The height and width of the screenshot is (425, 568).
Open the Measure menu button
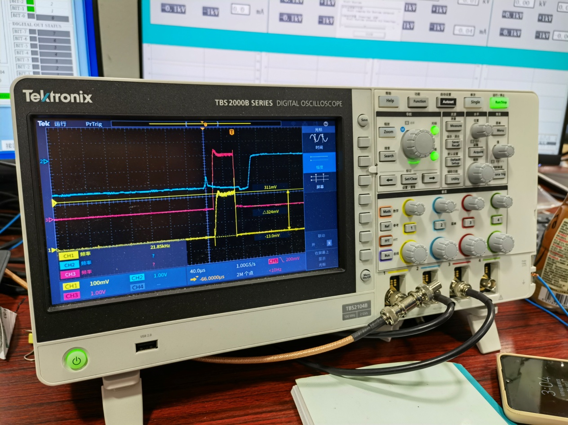click(x=454, y=126)
